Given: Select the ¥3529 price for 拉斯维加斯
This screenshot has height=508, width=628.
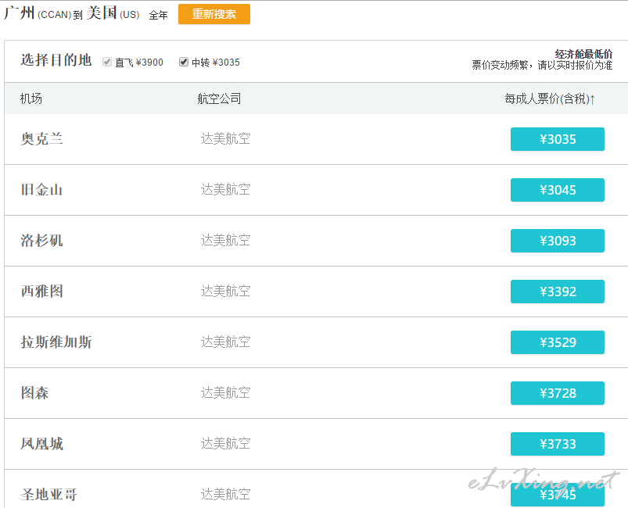Looking at the screenshot, I should (x=557, y=342).
